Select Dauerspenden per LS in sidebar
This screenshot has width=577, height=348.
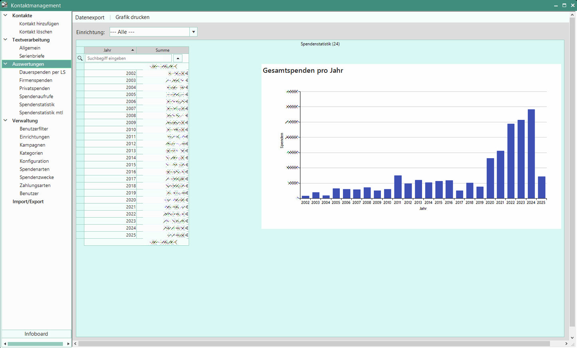point(42,72)
